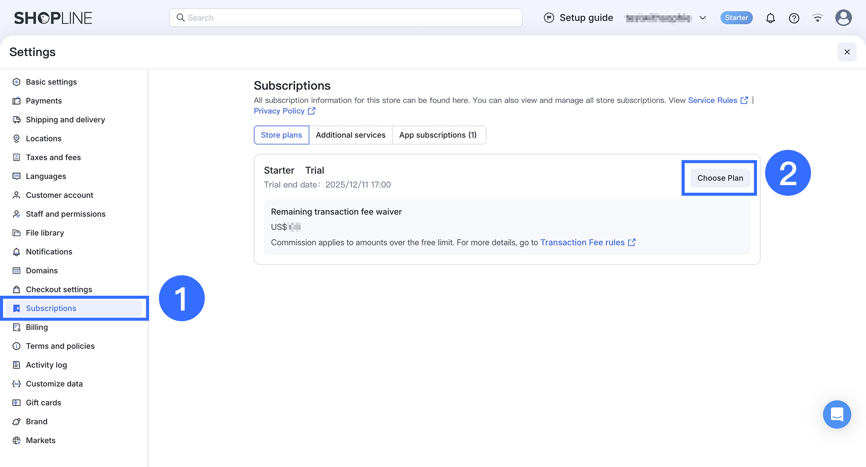Click the user profile avatar icon

click(x=843, y=18)
